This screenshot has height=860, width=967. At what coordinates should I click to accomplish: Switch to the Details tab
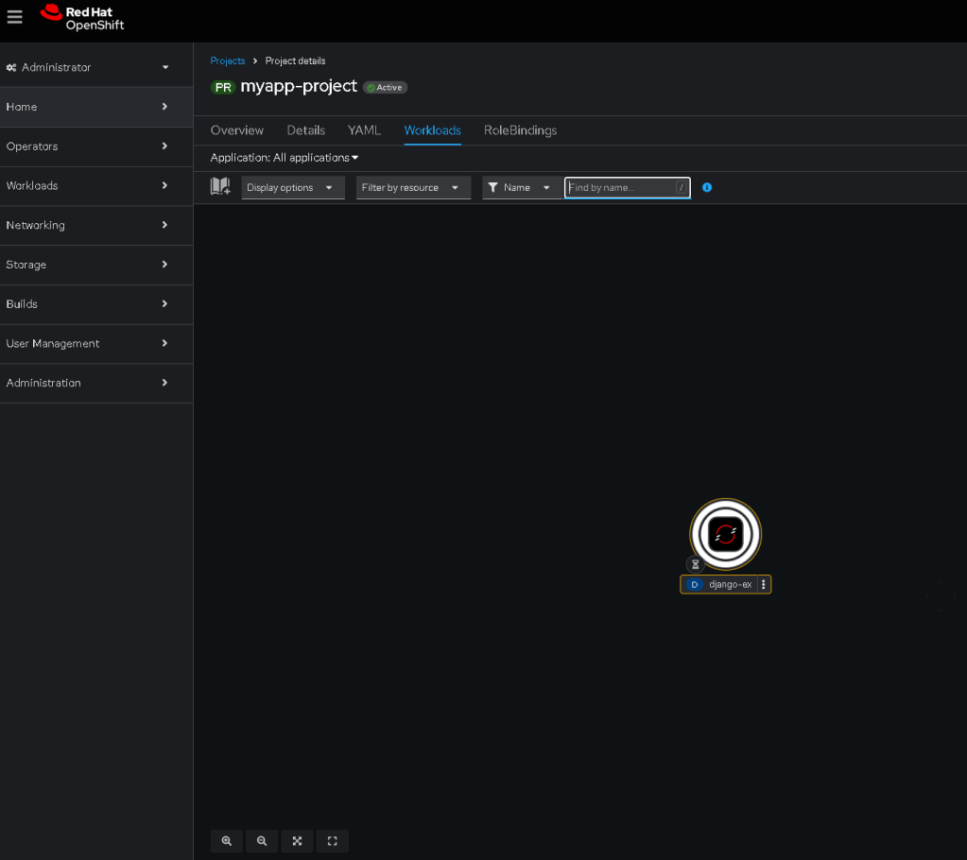(306, 130)
